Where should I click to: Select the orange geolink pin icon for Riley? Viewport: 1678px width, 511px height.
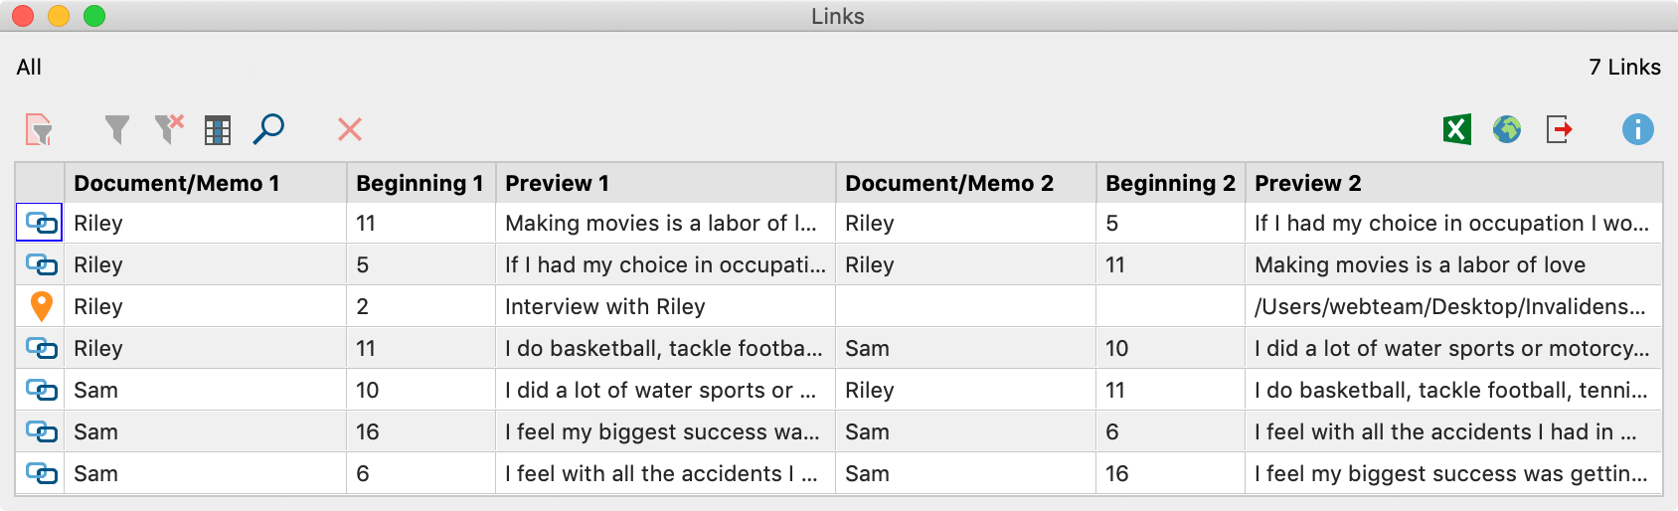[x=41, y=306]
